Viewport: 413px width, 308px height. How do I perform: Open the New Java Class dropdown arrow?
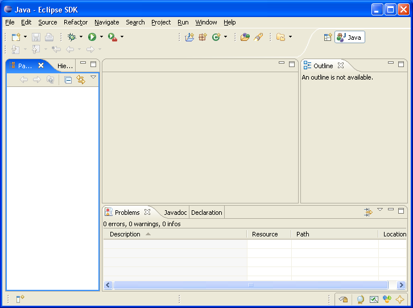(225, 37)
